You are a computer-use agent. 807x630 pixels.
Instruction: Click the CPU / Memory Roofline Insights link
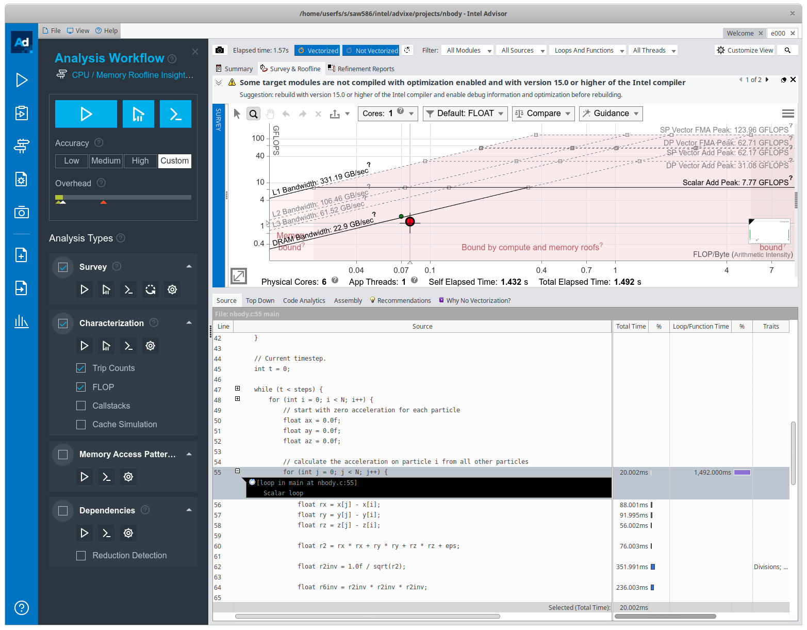click(133, 75)
